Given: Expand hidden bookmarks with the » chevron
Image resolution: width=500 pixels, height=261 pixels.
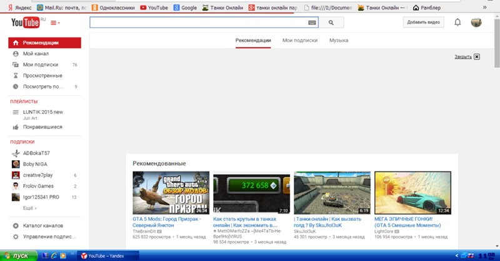Looking at the screenshot, I should point(485,8).
